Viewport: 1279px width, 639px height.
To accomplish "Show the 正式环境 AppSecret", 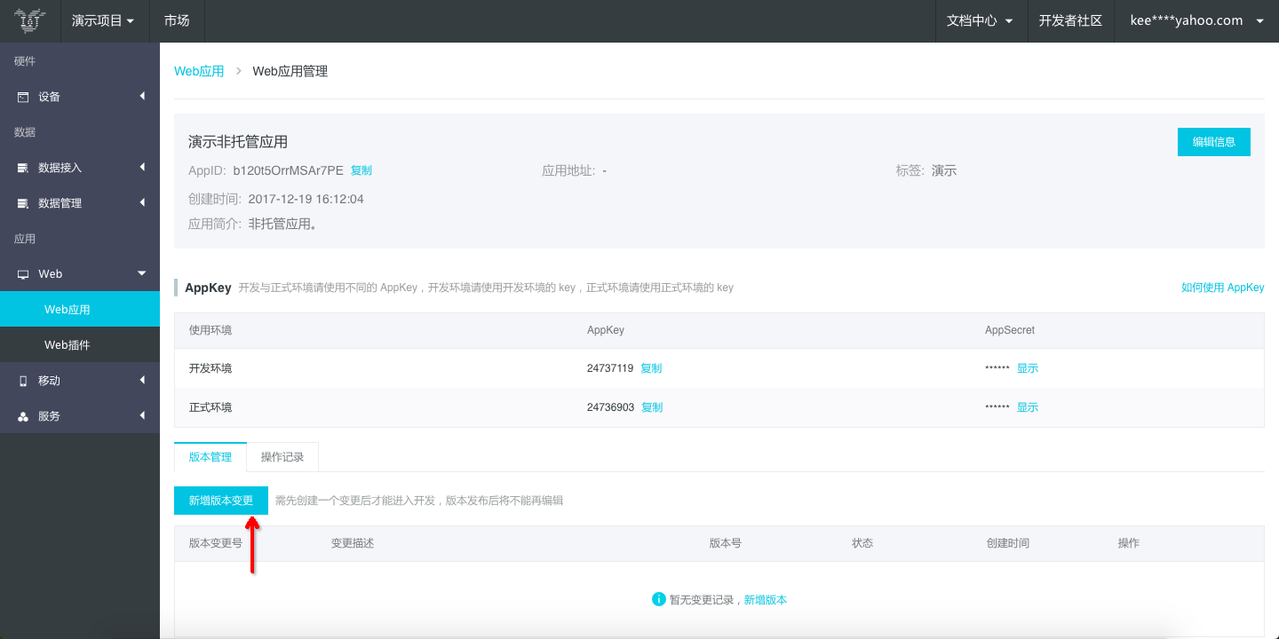I will 1028,407.
